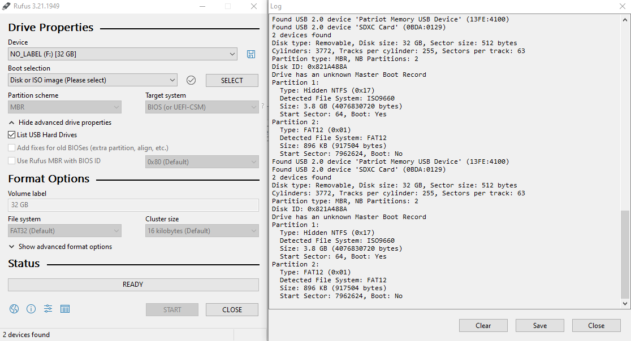Click the 'Drive Properties' heading
Viewport: 631px width, 341px height.
coord(51,27)
